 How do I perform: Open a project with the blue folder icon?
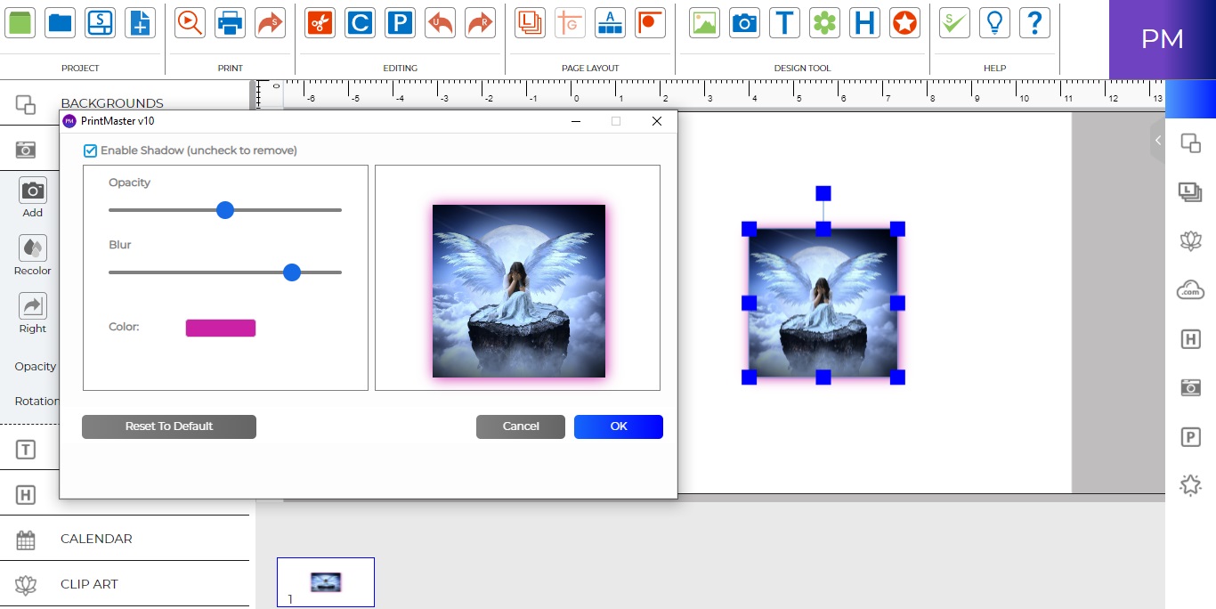point(61,22)
